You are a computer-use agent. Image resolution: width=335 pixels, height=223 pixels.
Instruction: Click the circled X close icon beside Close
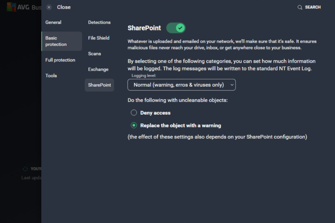click(49, 7)
